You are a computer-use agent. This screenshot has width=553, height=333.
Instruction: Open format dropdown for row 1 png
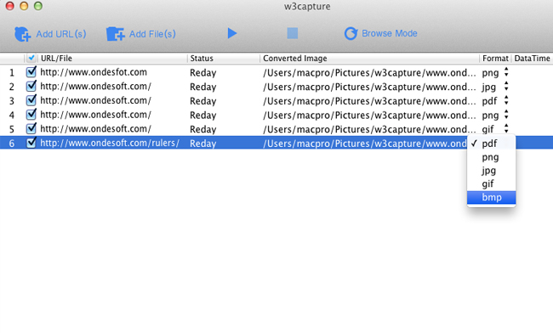pos(506,72)
